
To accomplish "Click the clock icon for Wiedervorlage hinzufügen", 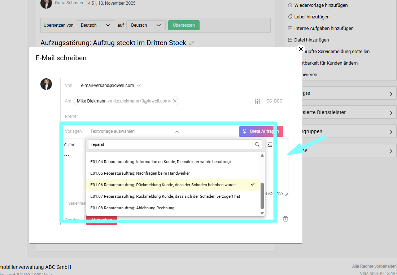I will point(290,5).
